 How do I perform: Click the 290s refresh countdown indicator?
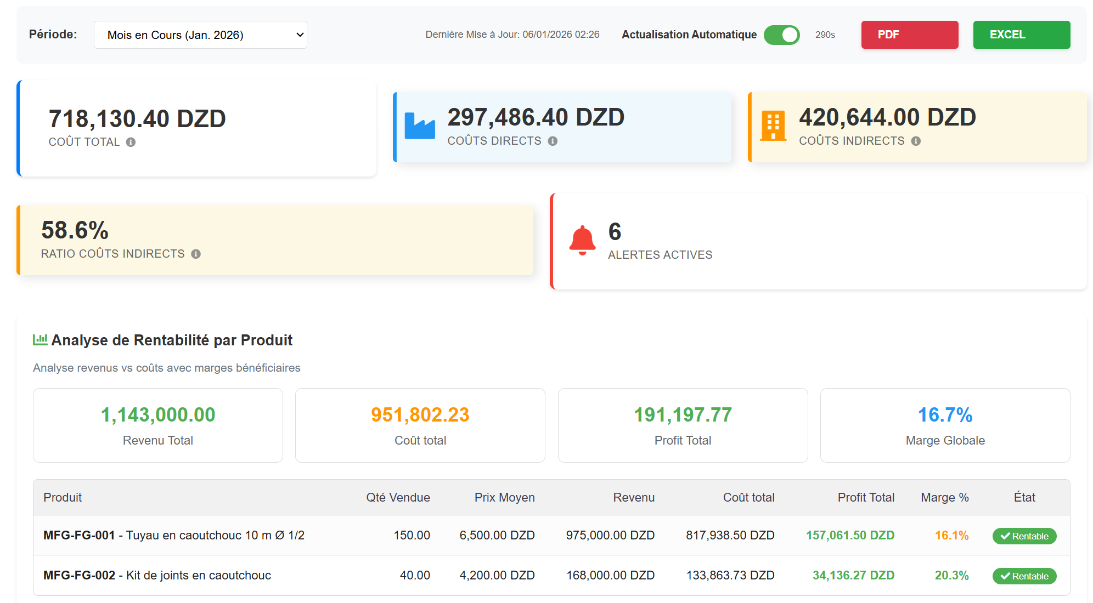click(825, 35)
